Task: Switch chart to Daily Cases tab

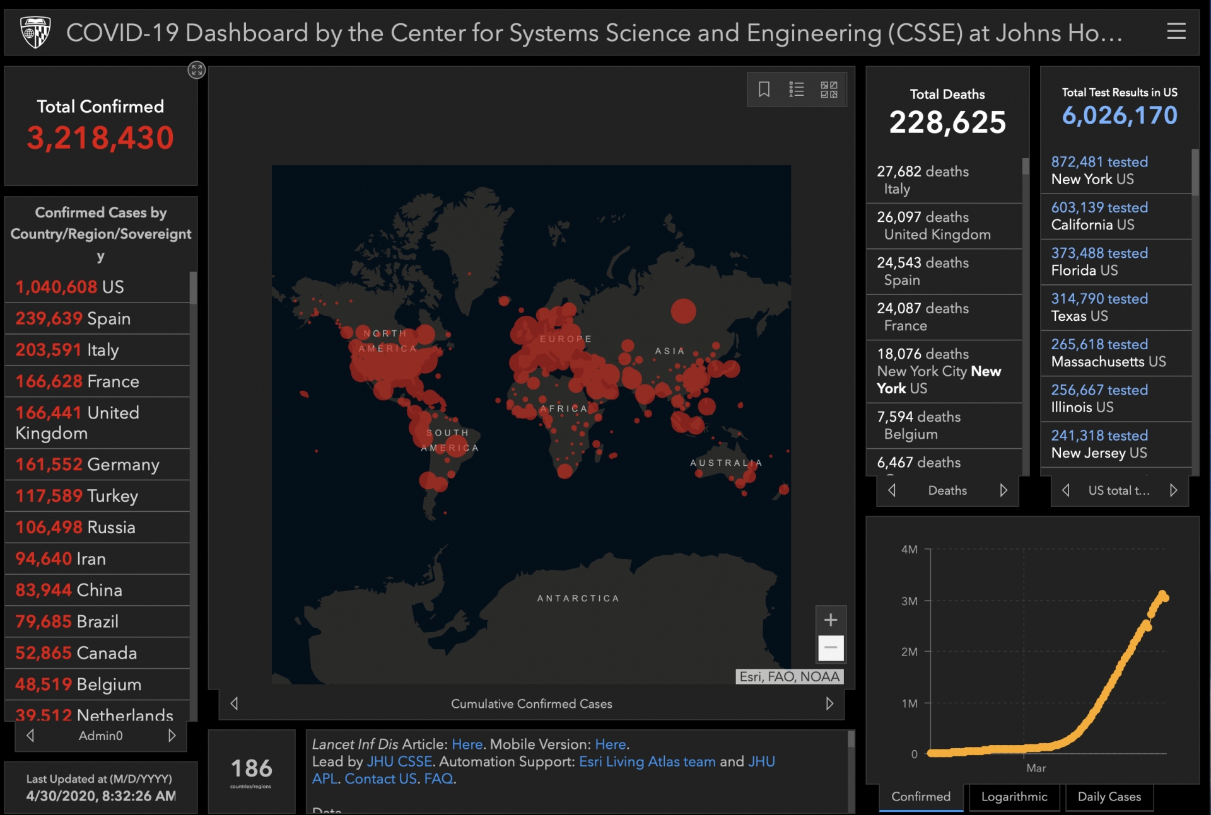Action: click(1109, 797)
